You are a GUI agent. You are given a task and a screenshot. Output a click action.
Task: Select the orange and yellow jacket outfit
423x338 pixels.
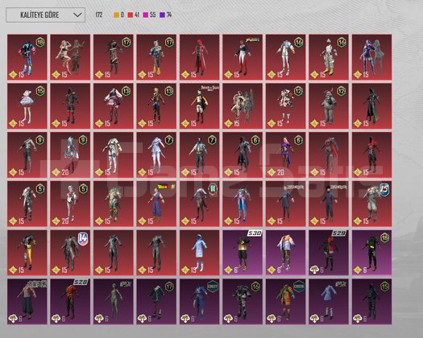(285, 301)
